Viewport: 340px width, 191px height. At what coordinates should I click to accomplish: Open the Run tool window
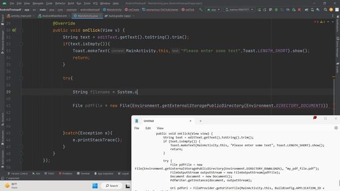tap(36, 173)
